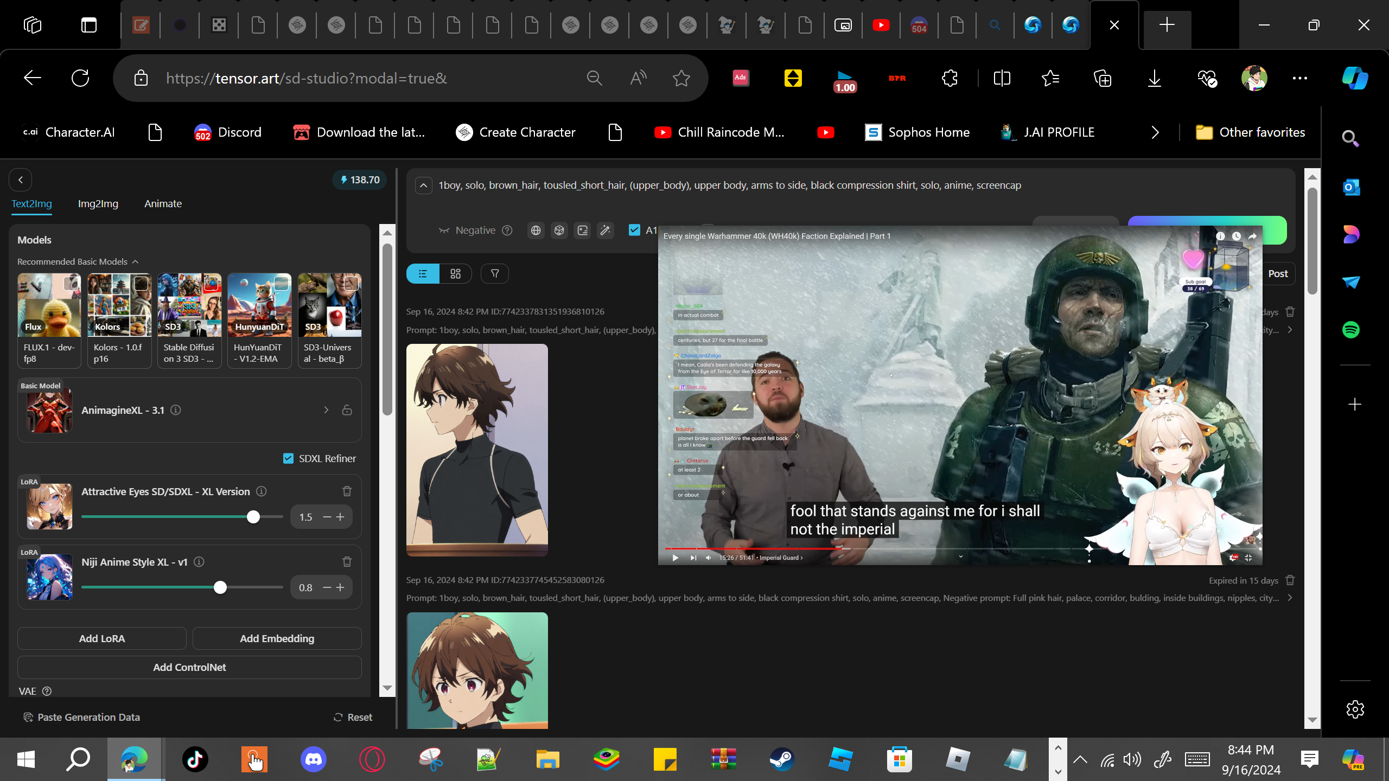Image resolution: width=1389 pixels, height=781 pixels.
Task: Select the SD3-Universal beta model checkbox
Action: click(x=351, y=283)
